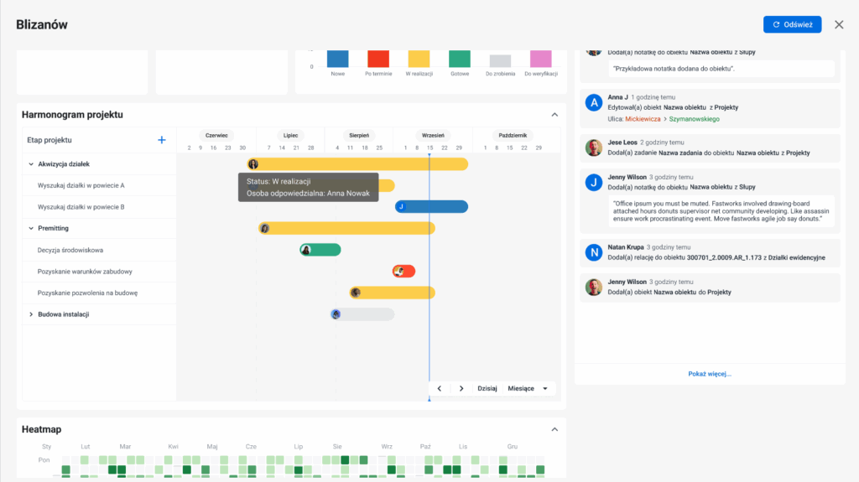Viewport: 859px width, 482px height.
Task: Close the Blizanów panel with X
Action: [839, 25]
